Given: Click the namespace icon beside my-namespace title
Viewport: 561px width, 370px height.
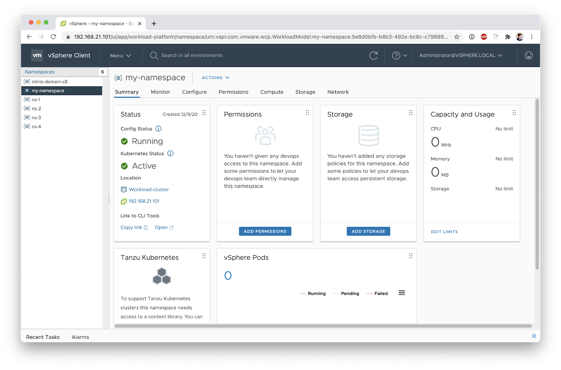Looking at the screenshot, I should click(x=119, y=78).
